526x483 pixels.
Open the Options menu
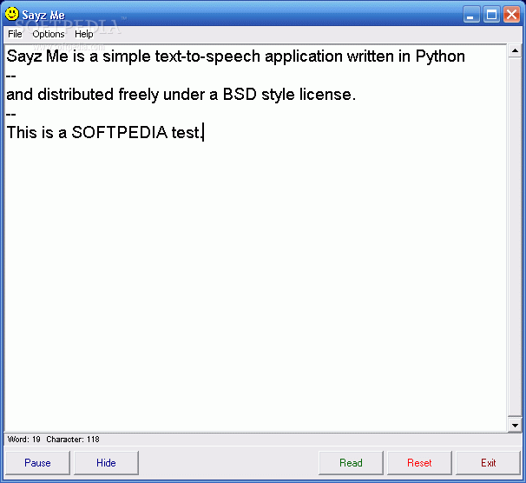point(49,34)
